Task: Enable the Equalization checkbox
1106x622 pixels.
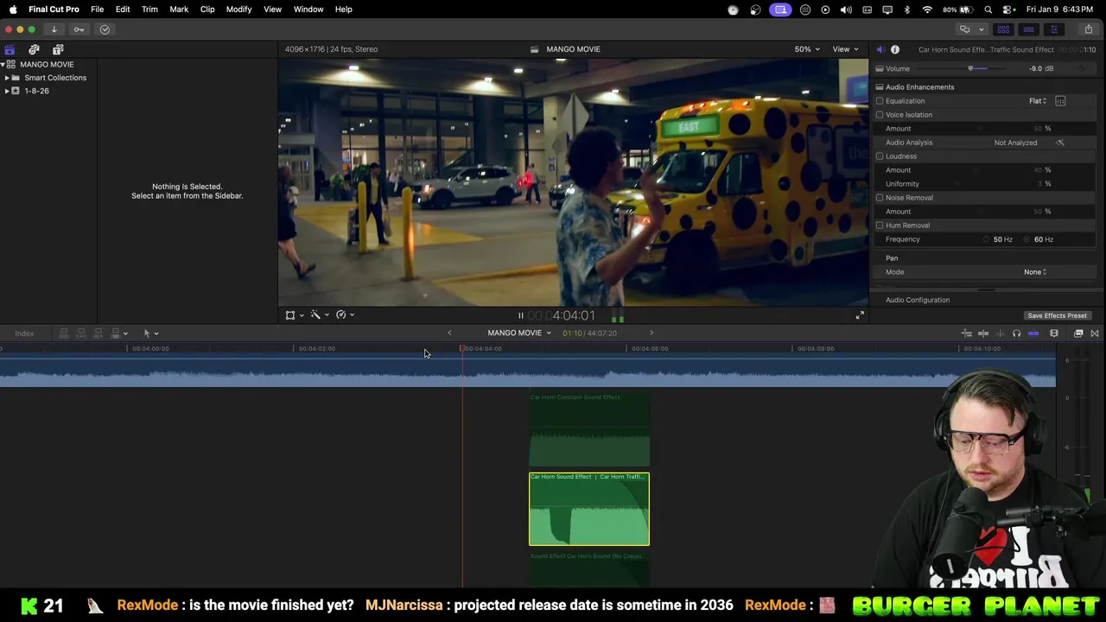Action: [x=880, y=101]
